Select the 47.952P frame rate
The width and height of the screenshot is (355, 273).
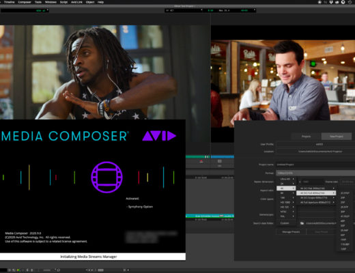(x=345, y=216)
